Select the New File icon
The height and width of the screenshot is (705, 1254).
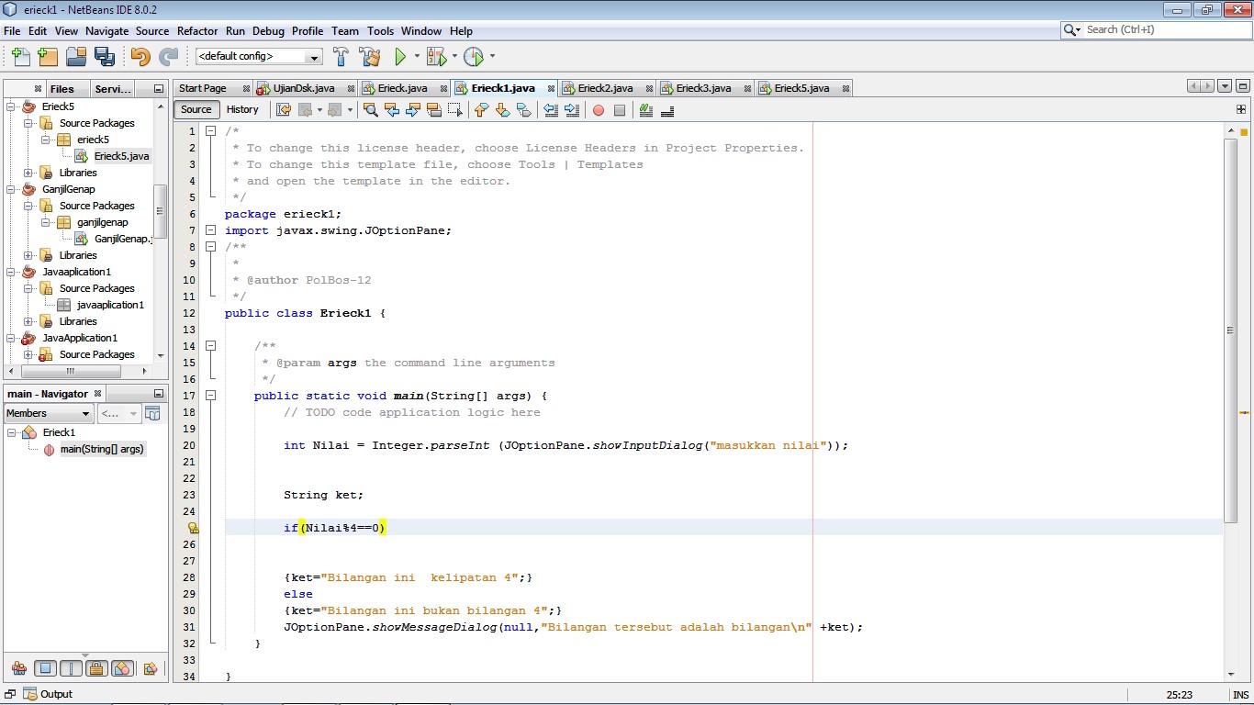coord(20,57)
